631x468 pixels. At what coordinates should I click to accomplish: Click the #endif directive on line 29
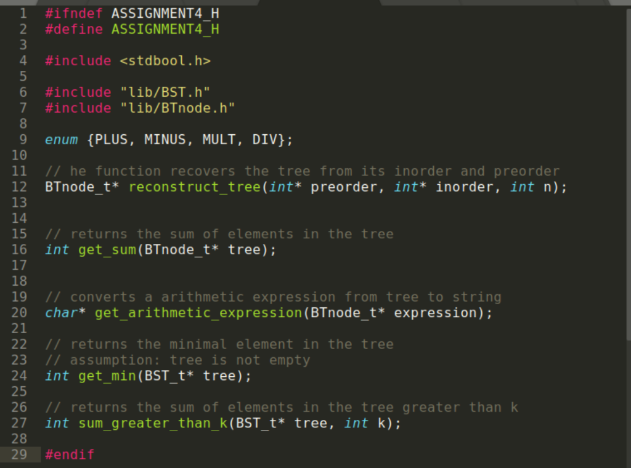[x=69, y=454]
